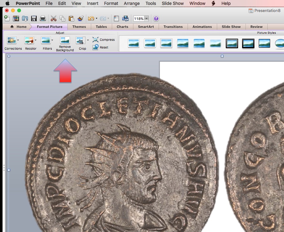Click the Undo arrow icon
The height and width of the screenshot is (232, 284).
(91, 19)
